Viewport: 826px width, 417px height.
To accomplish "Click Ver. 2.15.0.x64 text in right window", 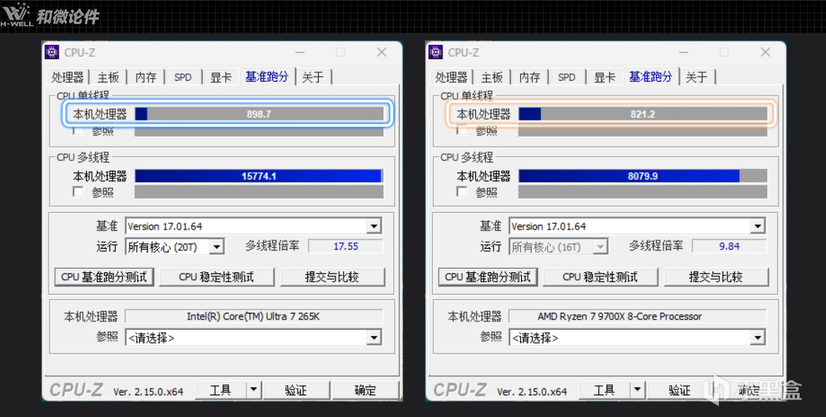I will [532, 392].
